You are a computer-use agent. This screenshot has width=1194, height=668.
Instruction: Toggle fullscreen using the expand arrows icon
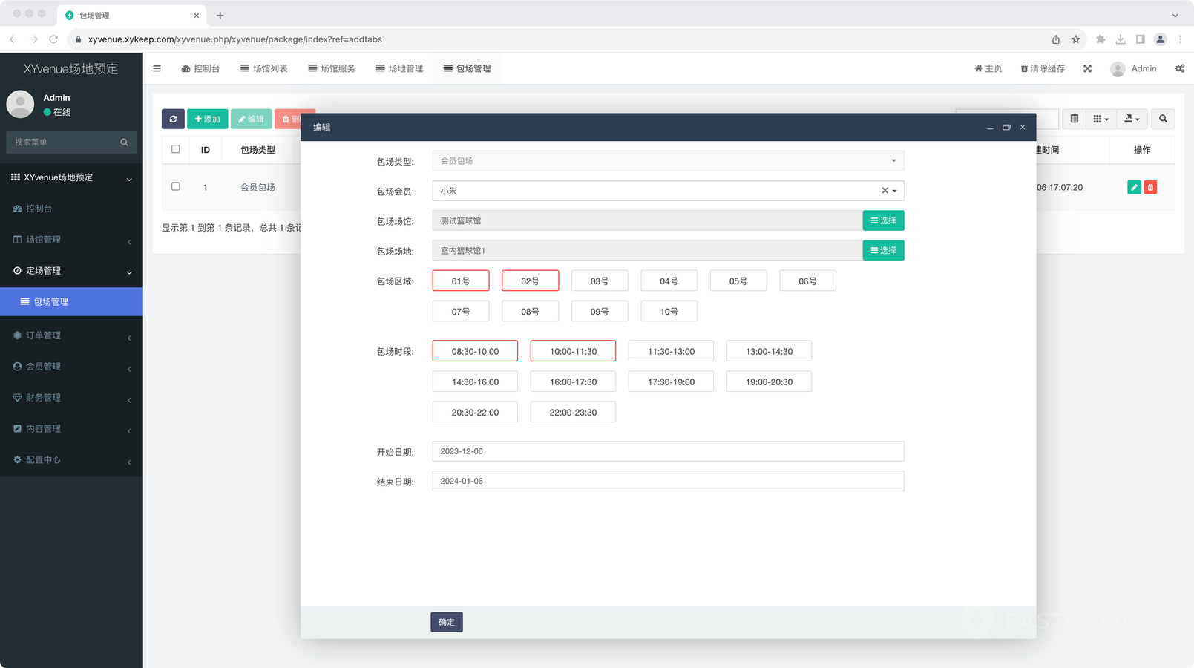[1087, 68]
